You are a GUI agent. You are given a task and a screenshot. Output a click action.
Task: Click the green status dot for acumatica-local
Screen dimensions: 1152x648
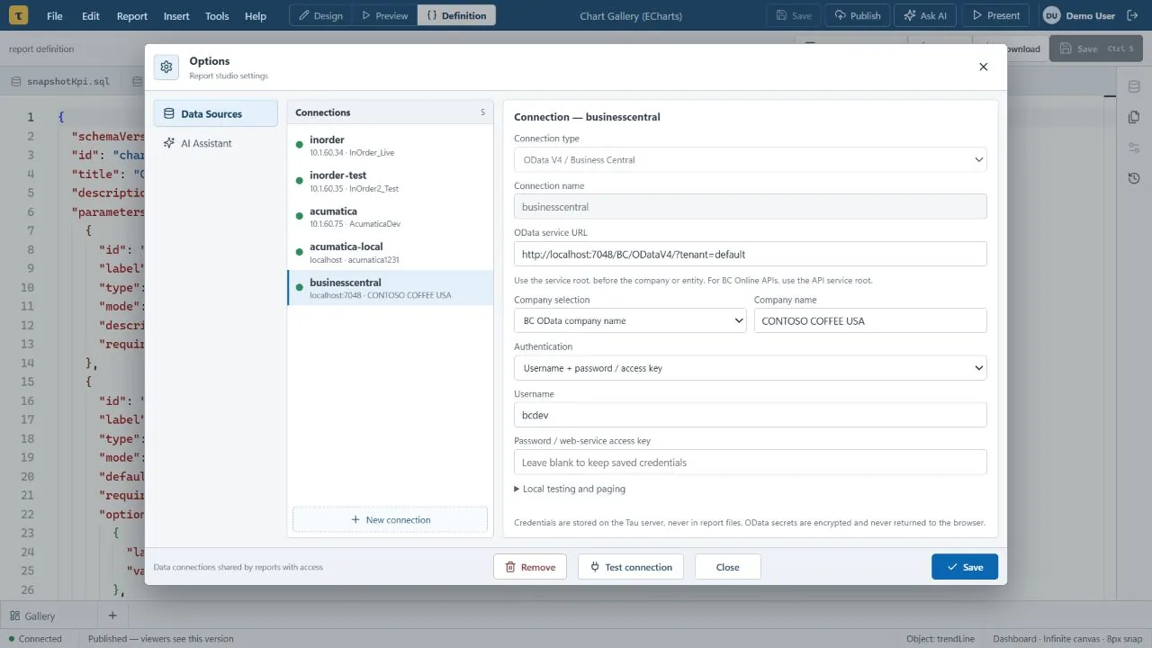(300, 252)
